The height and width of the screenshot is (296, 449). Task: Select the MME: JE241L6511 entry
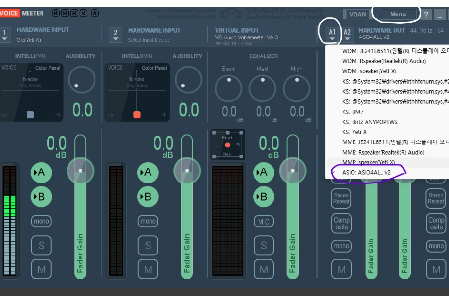[x=395, y=142]
